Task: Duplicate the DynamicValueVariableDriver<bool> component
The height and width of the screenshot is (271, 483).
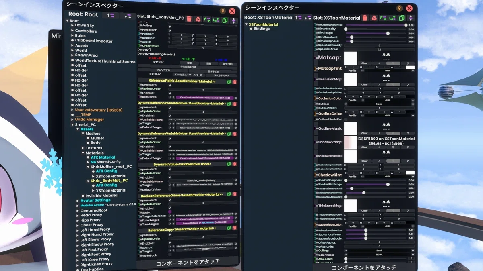Action: 229,164
